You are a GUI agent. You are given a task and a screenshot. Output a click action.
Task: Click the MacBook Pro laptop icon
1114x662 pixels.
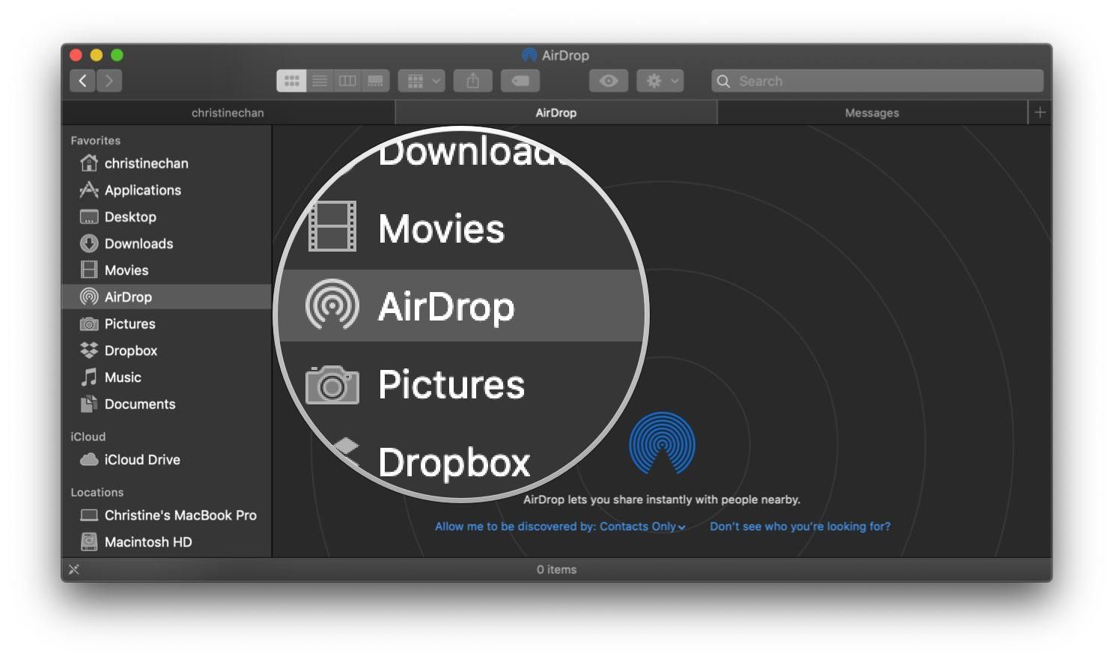coord(89,515)
